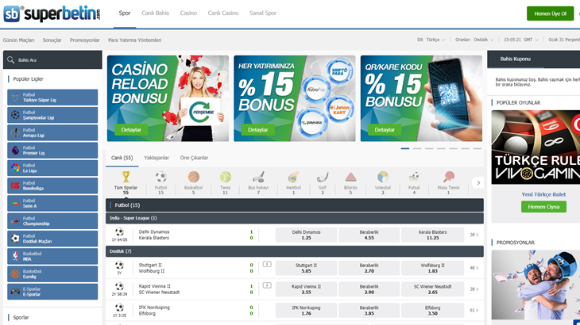The image size is (580, 325).
Task: Click Bahis Ara search field
Action: click(x=52, y=59)
